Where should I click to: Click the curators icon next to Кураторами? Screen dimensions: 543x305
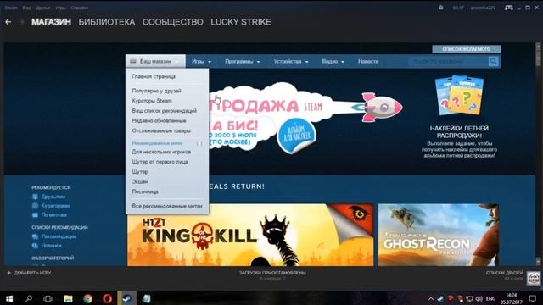(x=35, y=206)
